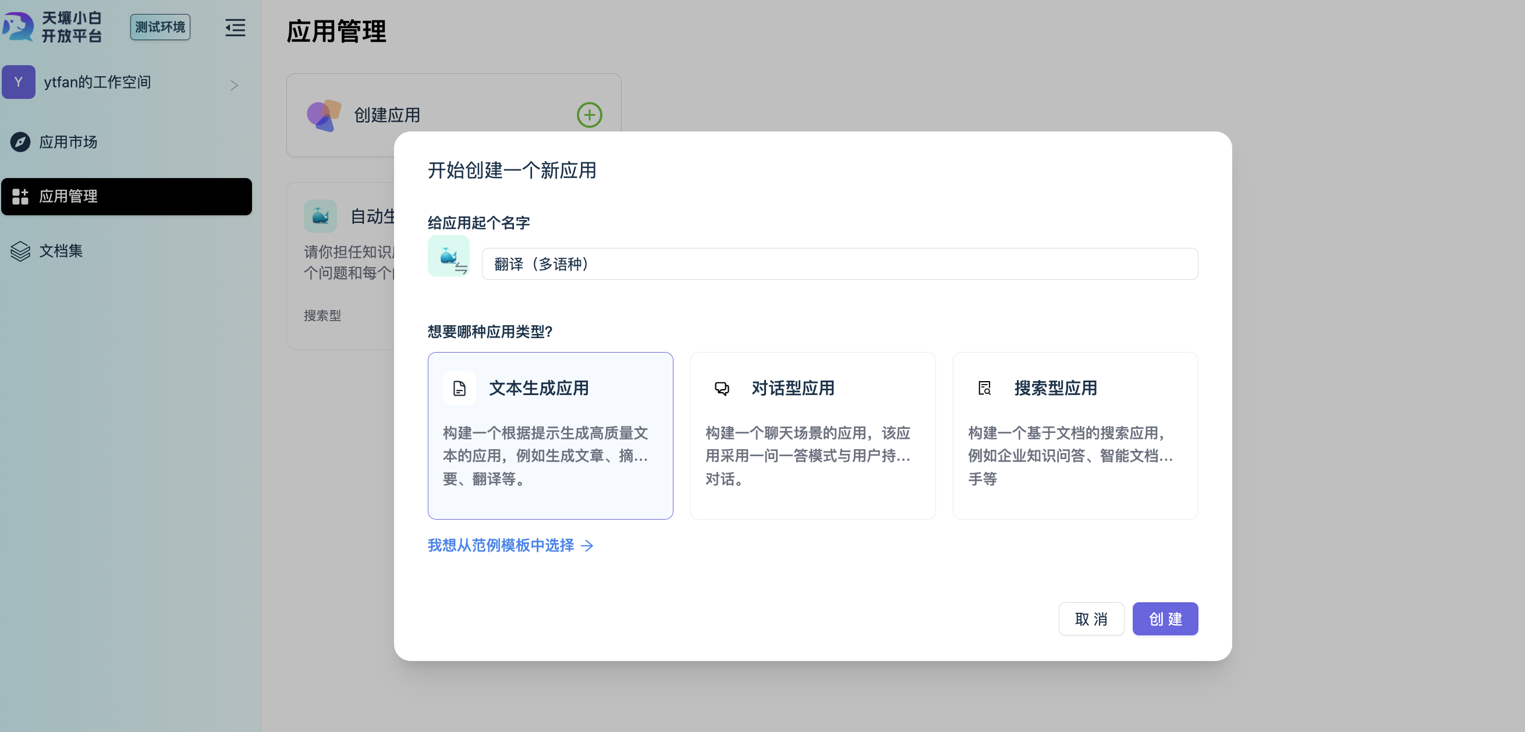The width and height of the screenshot is (1525, 732).
Task: Click the green plus icon on 创建应用
Action: click(x=589, y=115)
